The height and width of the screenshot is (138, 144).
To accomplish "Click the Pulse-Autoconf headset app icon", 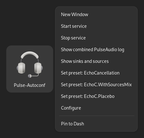I will tap(30, 65).
